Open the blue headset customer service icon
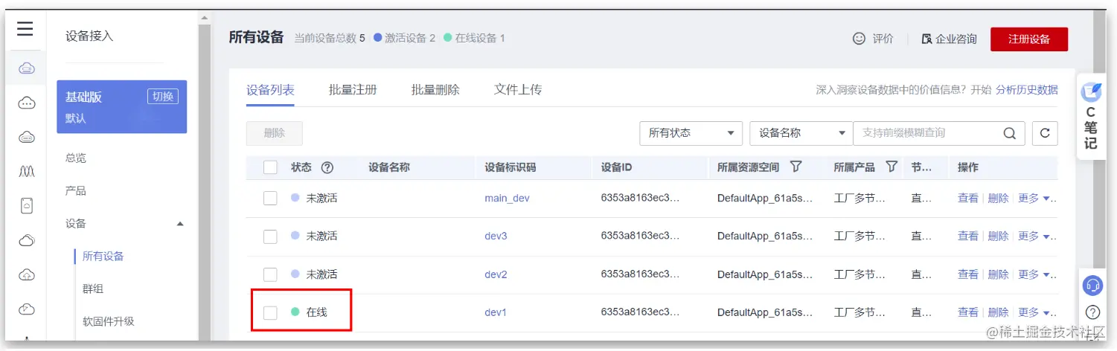The image size is (1117, 351). coord(1092,286)
